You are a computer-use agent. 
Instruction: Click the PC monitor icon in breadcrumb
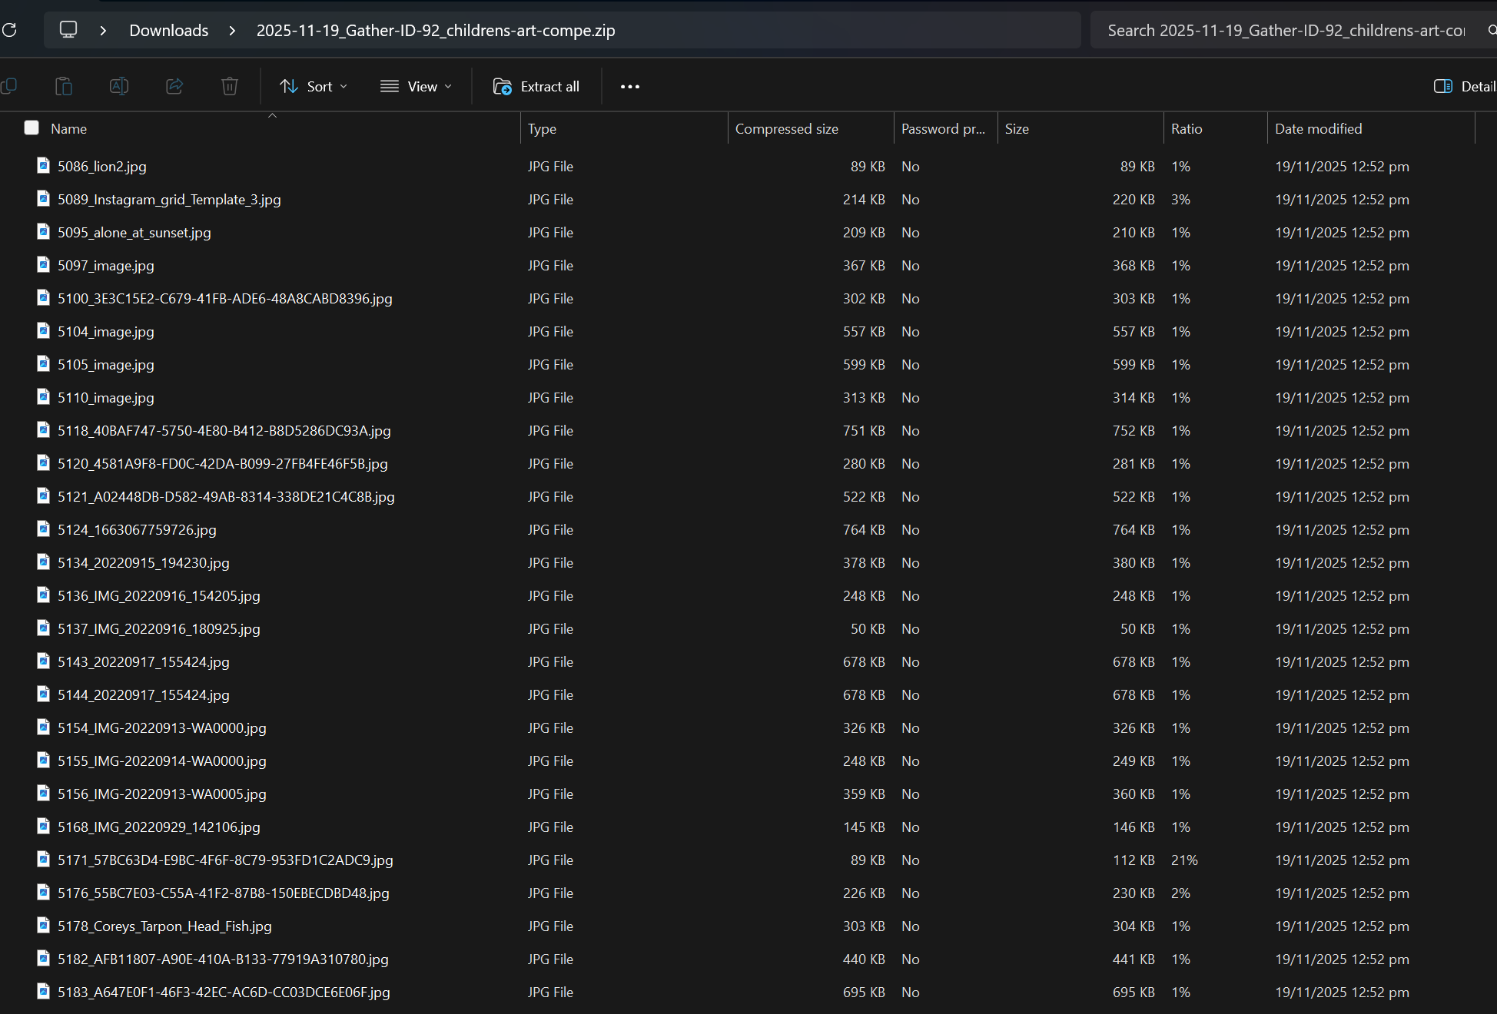(x=68, y=30)
